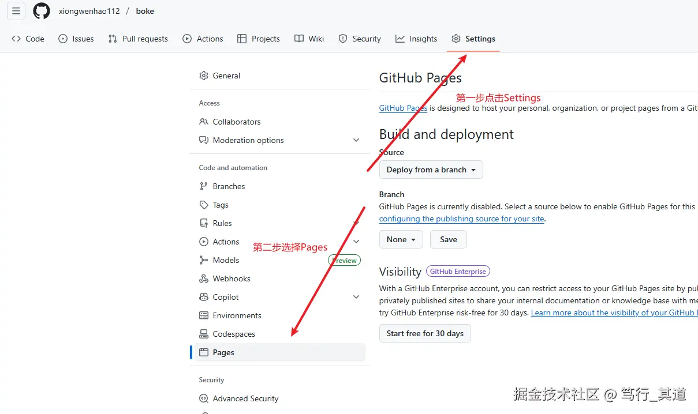The image size is (698, 414).
Task: Open the hamburger navigation menu
Action: click(x=16, y=11)
